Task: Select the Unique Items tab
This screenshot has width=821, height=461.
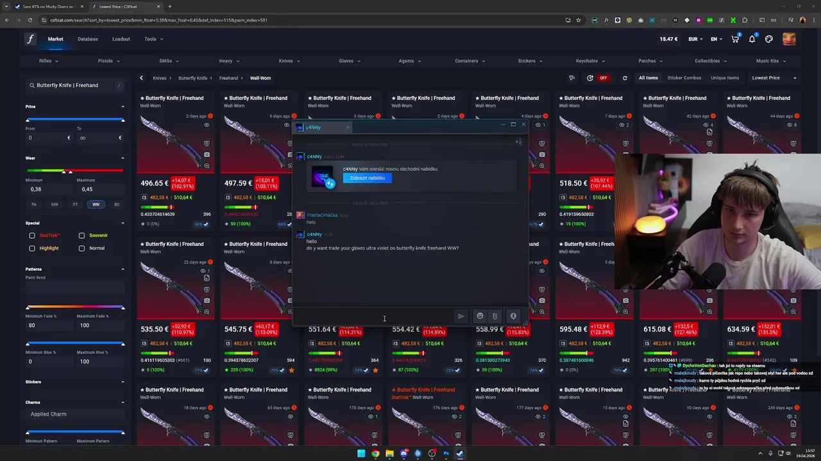Action: click(x=725, y=78)
